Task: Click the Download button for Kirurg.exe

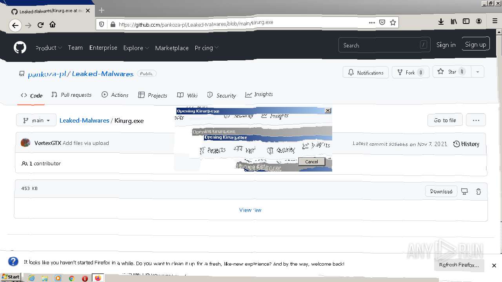Action: 441,191
